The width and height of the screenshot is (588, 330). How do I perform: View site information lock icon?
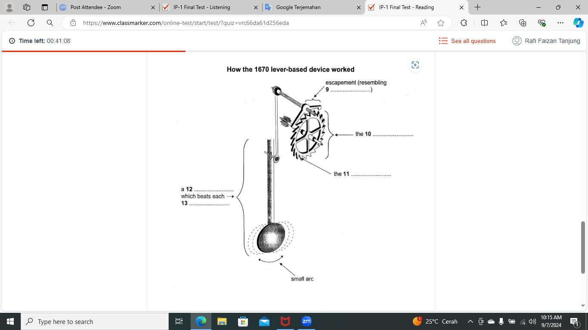pyautogui.click(x=73, y=23)
